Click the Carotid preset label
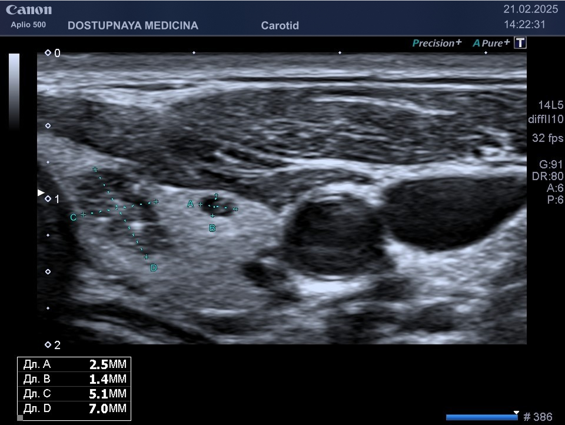565x425 pixels. [280, 26]
